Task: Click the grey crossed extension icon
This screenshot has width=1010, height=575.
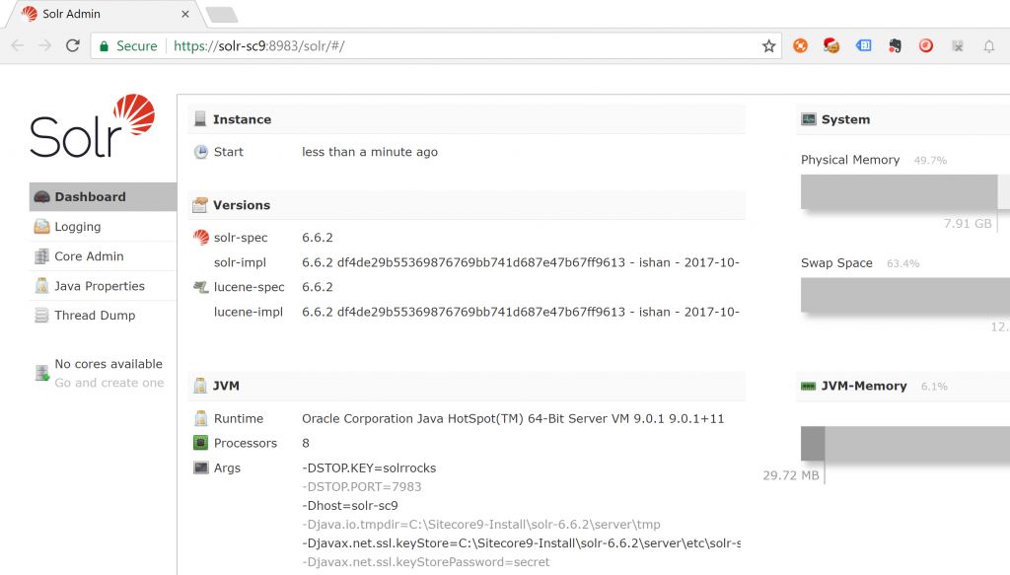Action: [958, 45]
